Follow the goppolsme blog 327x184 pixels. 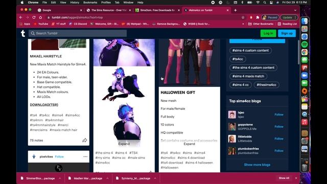click(x=279, y=127)
